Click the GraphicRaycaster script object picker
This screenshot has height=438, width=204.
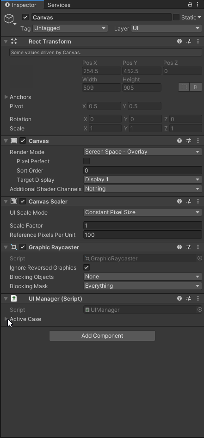(x=199, y=258)
